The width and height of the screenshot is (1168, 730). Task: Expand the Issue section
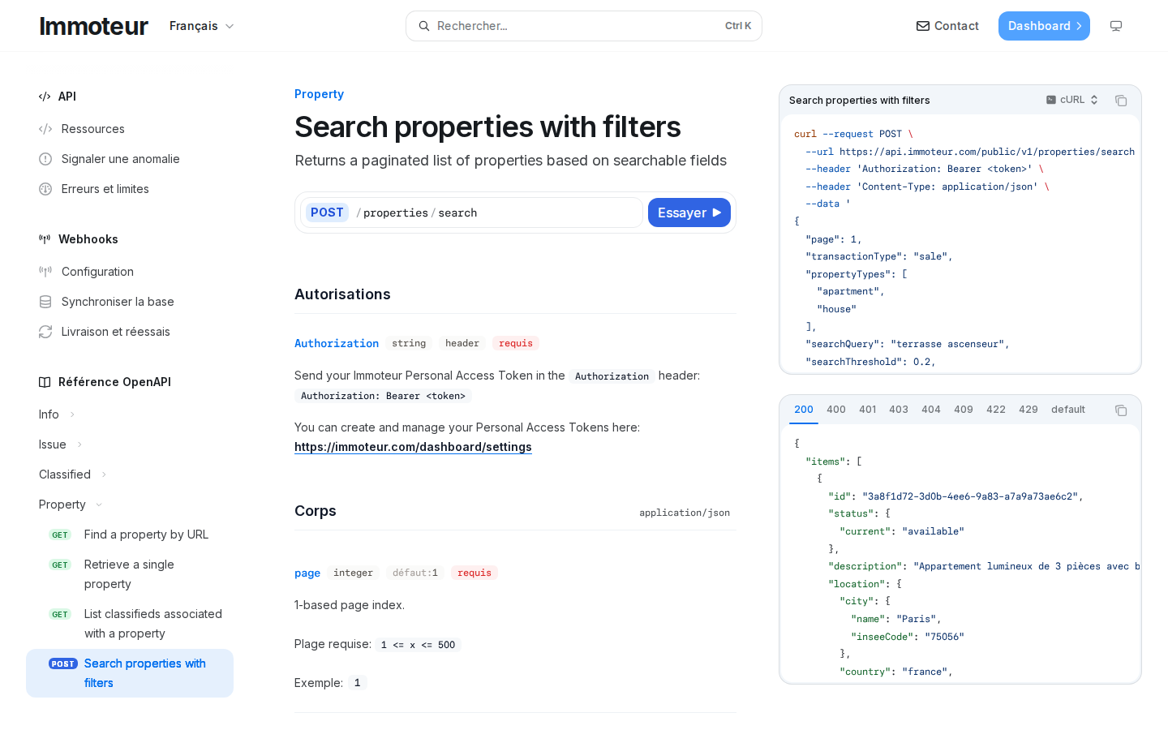tap(61, 444)
